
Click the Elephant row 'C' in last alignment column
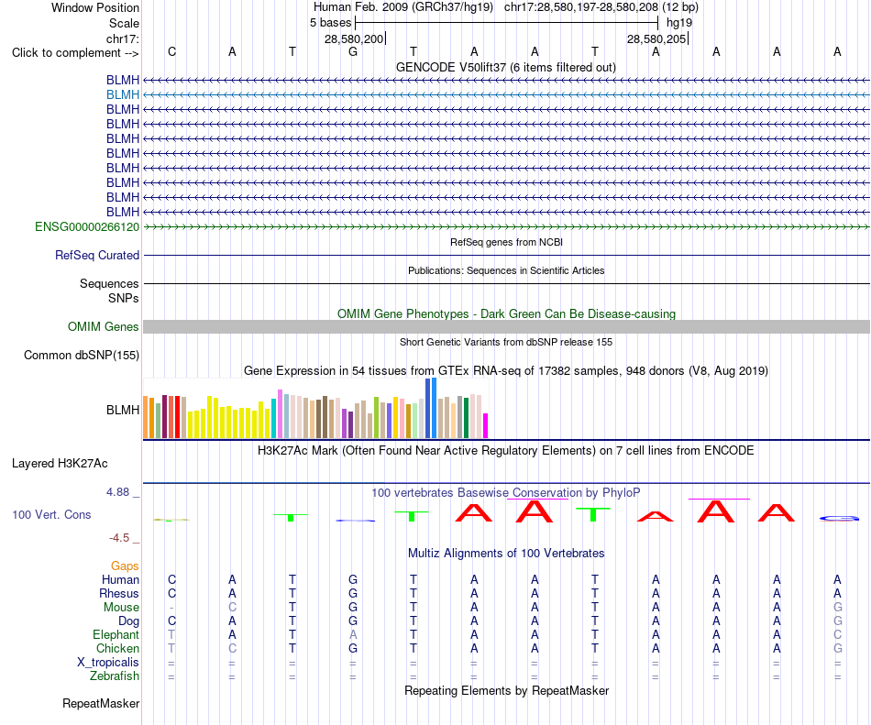tap(838, 634)
